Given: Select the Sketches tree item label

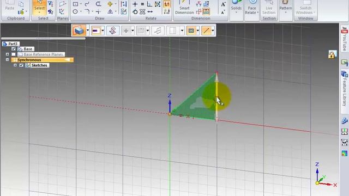Looking at the screenshot, I should pyautogui.click(x=39, y=65).
